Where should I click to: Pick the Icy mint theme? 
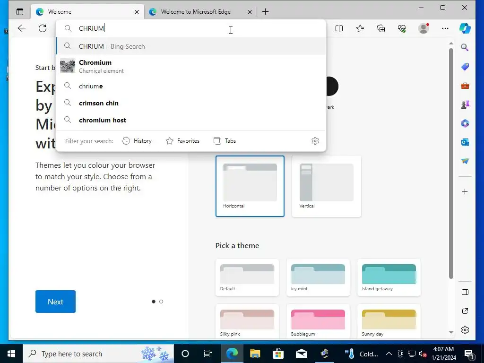click(x=318, y=277)
